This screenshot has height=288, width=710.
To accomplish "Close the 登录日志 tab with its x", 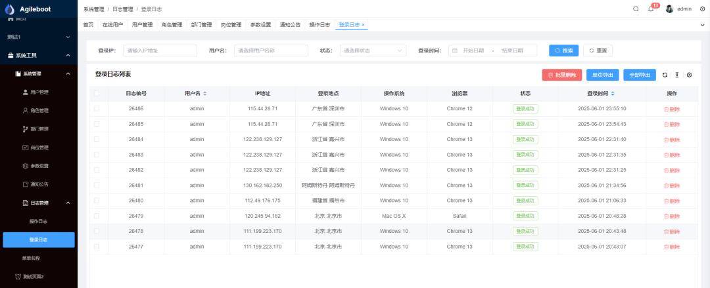I will tap(363, 25).
